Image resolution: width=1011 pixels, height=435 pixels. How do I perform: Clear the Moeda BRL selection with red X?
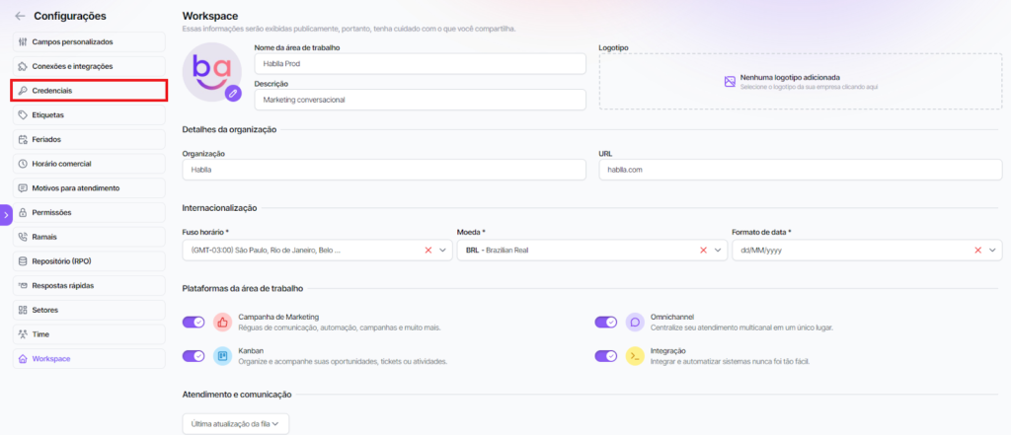[703, 251]
